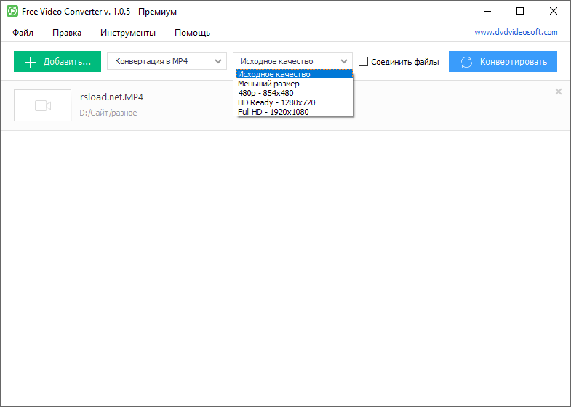Image resolution: width=571 pixels, height=407 pixels.
Task: Pick HD Ready - 1280x720 option
Action: coord(276,102)
